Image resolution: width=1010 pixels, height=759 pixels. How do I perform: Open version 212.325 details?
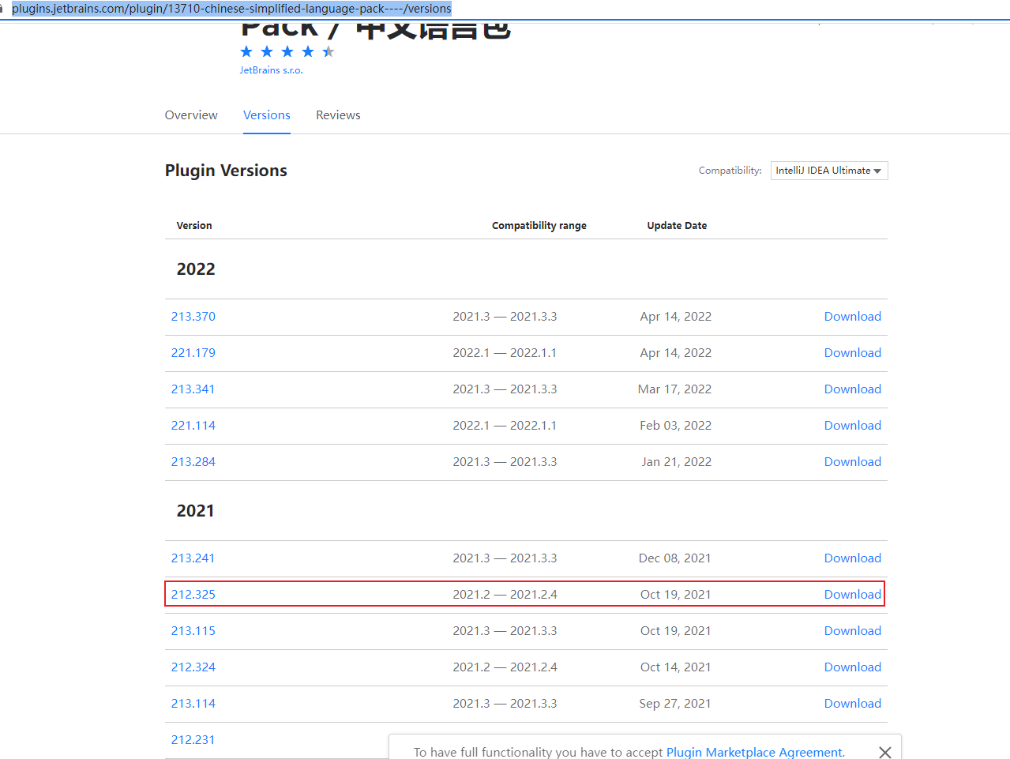pyautogui.click(x=193, y=595)
